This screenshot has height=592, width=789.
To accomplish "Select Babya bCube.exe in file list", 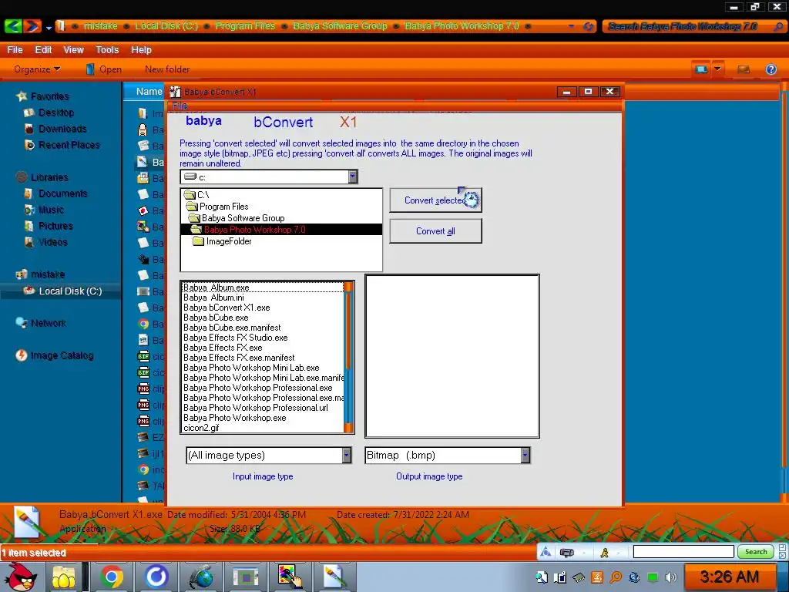I will coord(216,318).
